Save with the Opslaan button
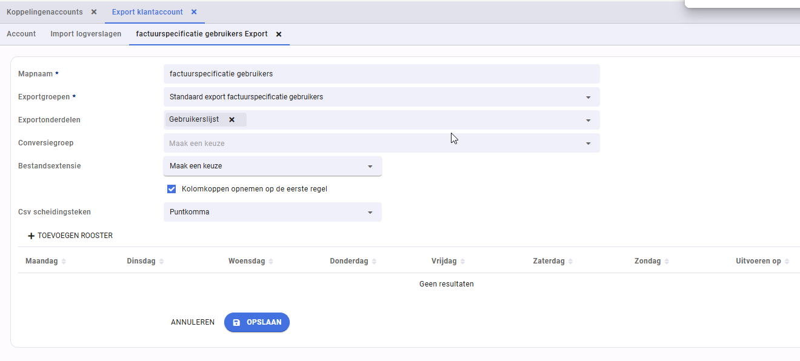 257,322
